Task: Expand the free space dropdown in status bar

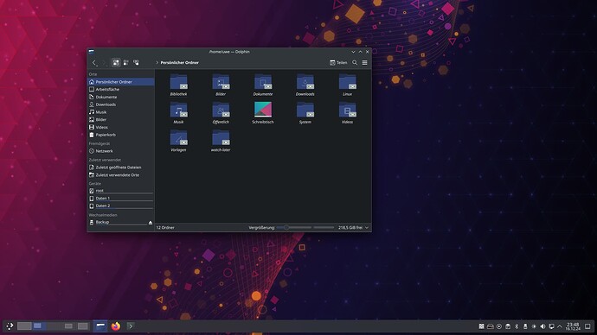Action: click(x=367, y=228)
